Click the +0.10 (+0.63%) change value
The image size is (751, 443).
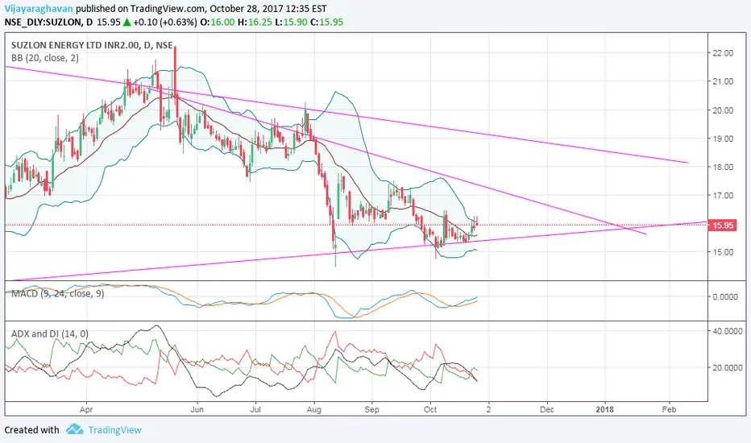[x=164, y=22]
